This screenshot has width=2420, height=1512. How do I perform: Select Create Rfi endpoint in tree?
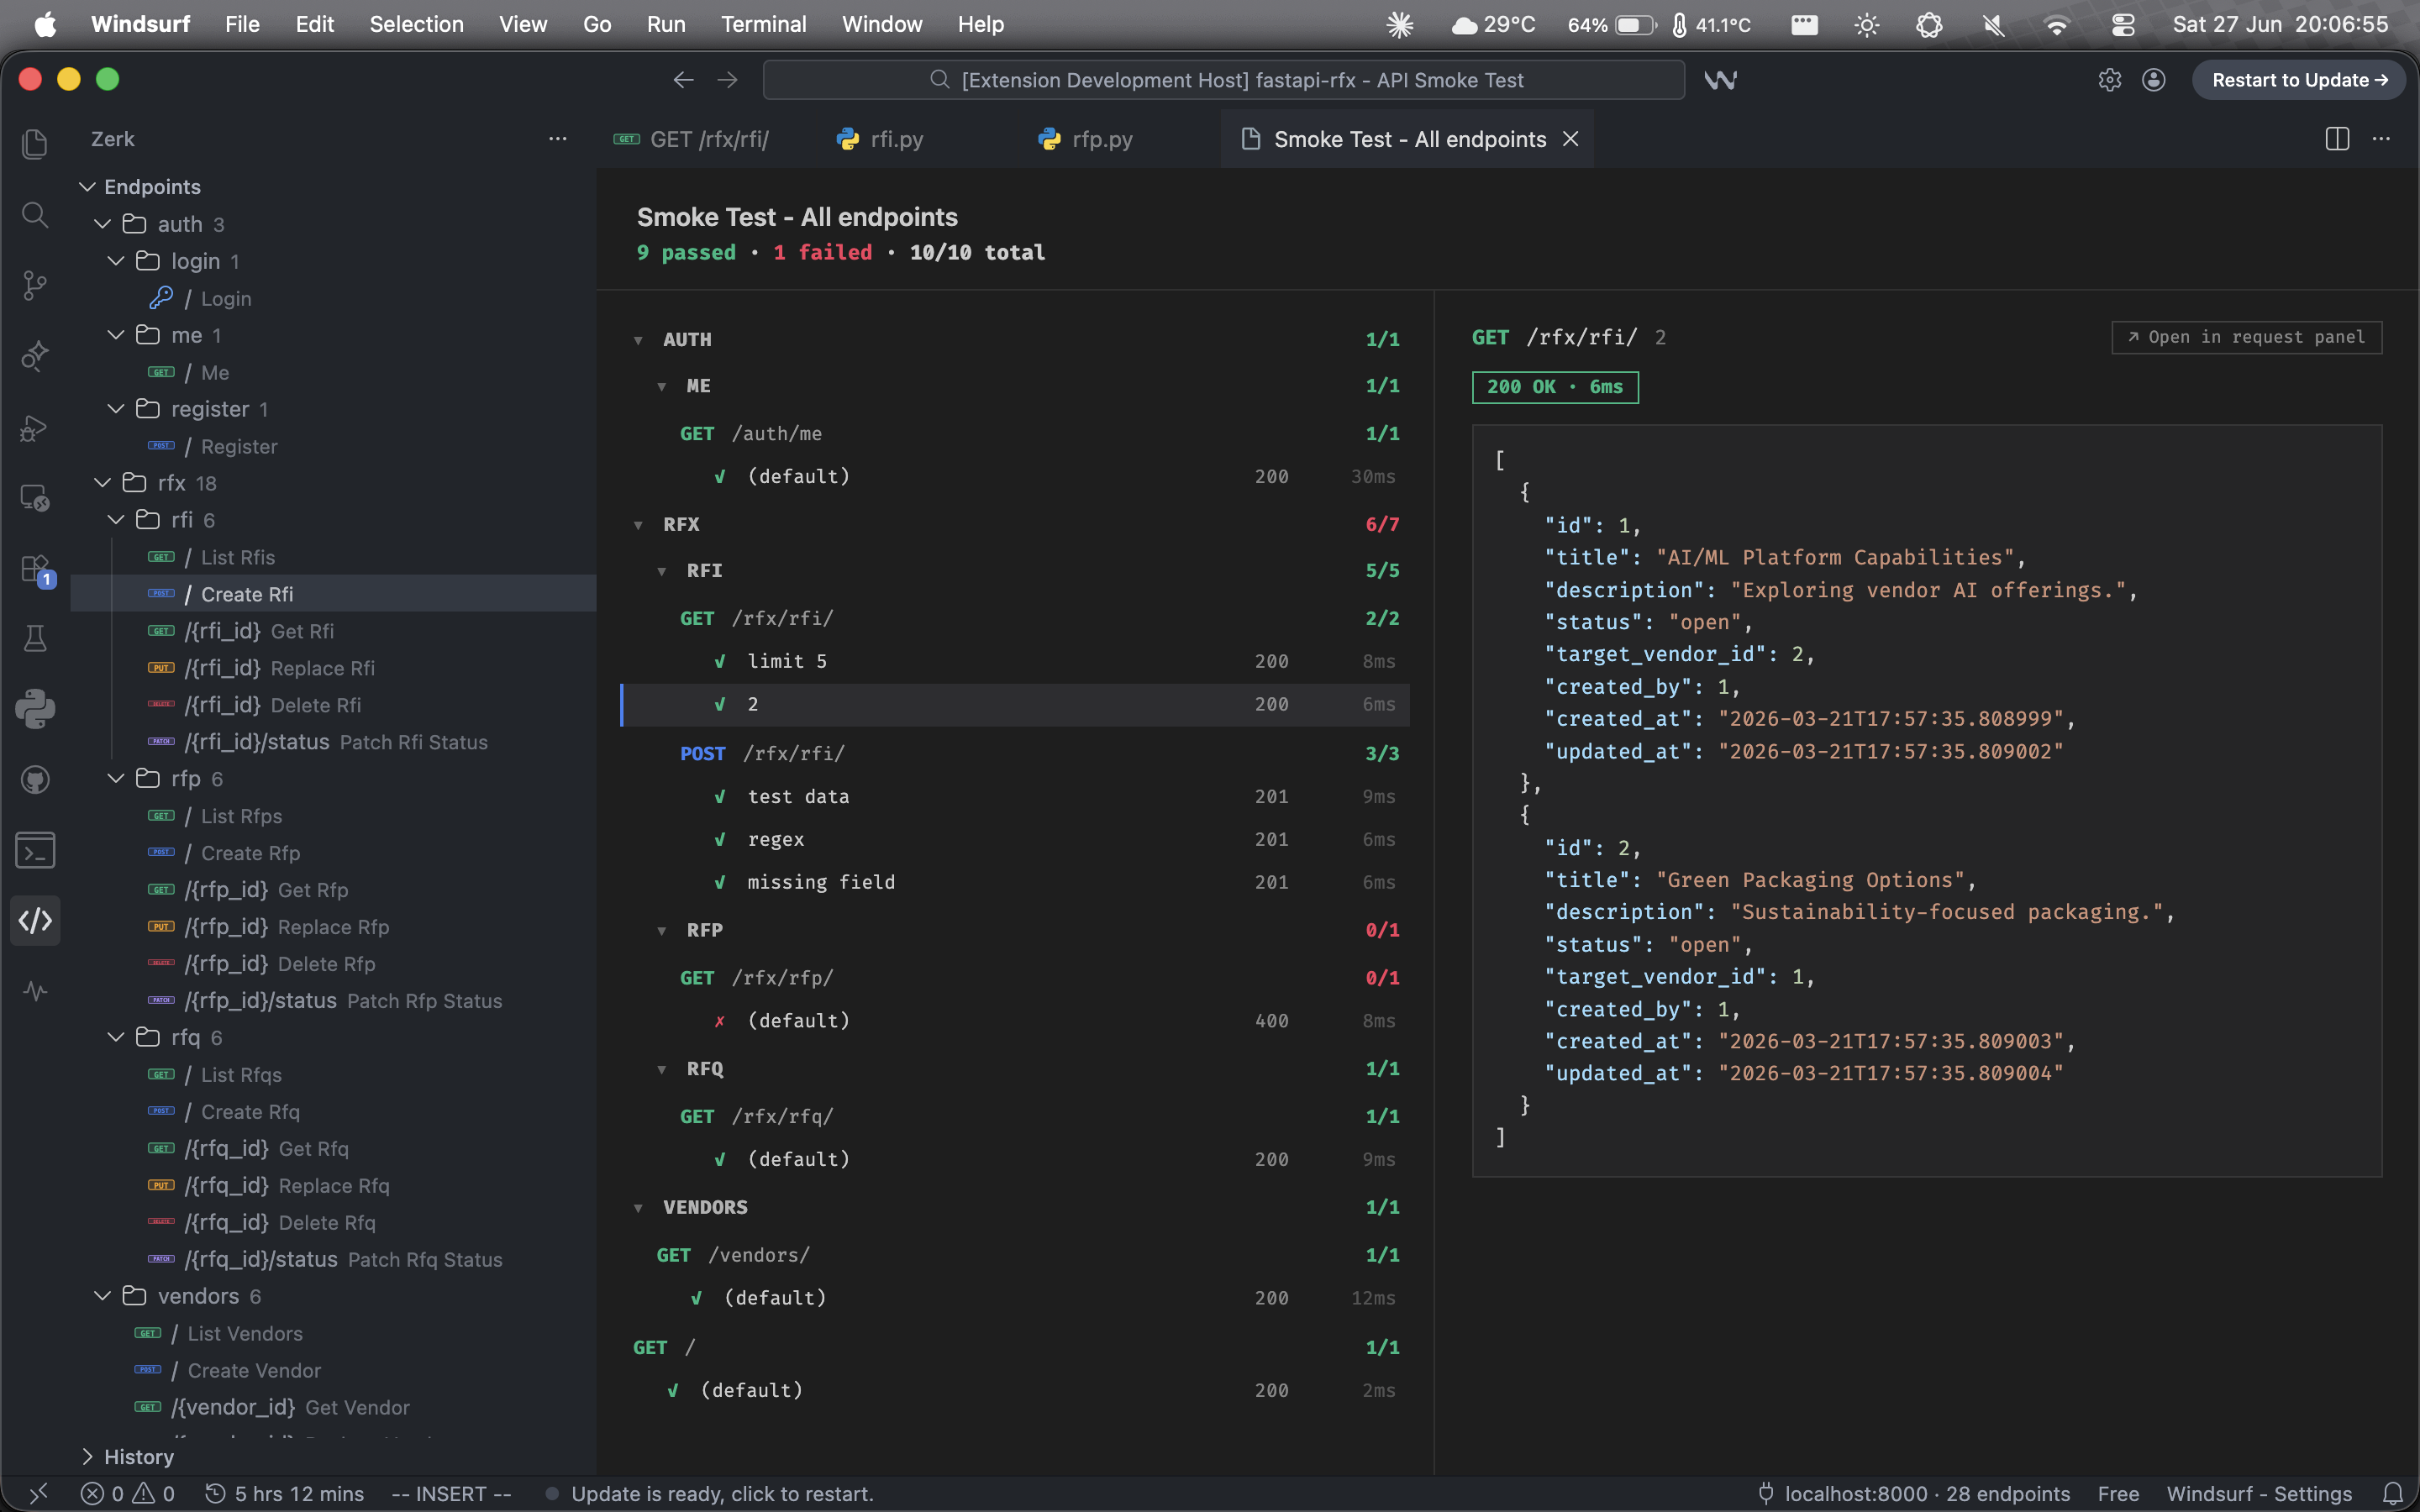tap(333, 594)
